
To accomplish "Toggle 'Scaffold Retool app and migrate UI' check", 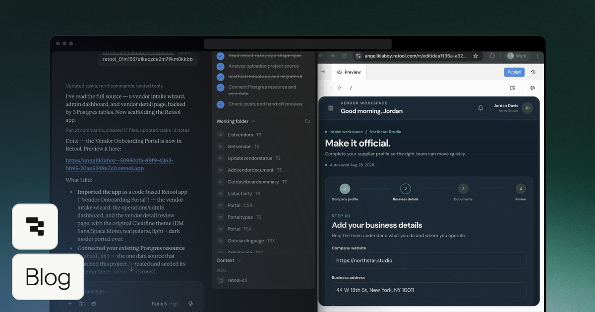I will click(221, 77).
